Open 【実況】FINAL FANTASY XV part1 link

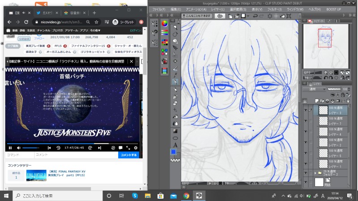(67, 173)
